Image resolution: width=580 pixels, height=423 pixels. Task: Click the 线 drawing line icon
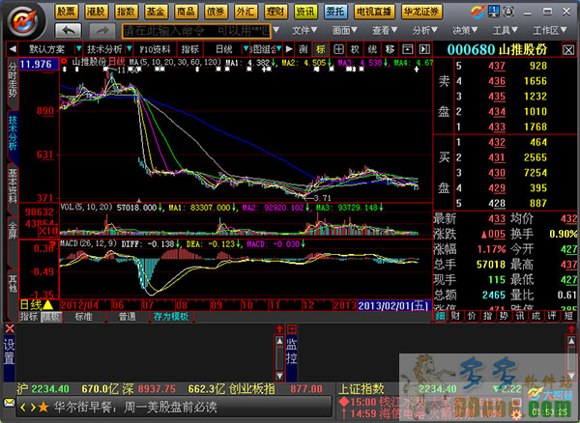(x=372, y=49)
